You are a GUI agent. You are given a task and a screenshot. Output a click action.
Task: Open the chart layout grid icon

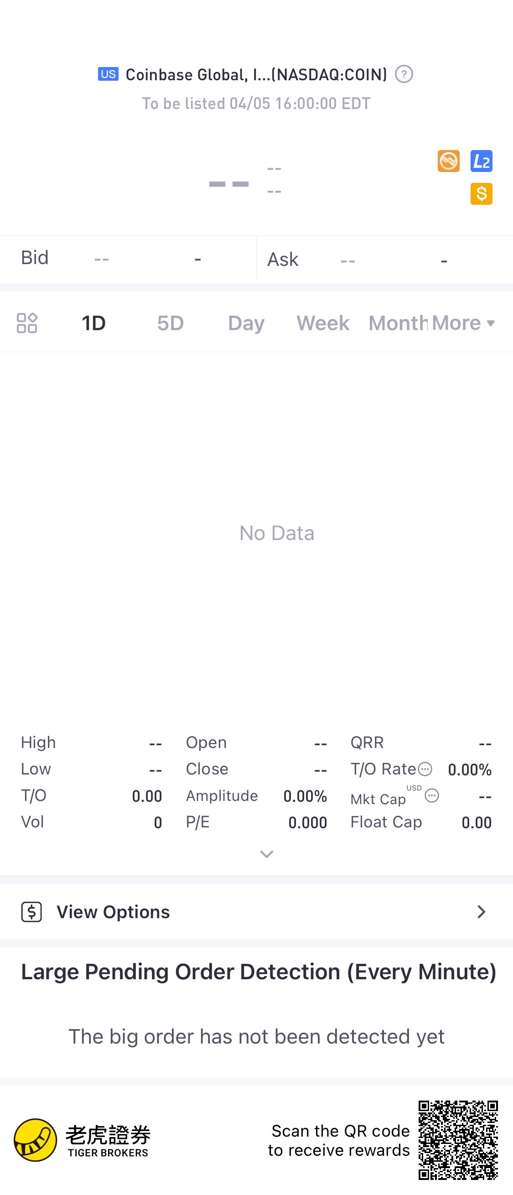[x=27, y=323]
